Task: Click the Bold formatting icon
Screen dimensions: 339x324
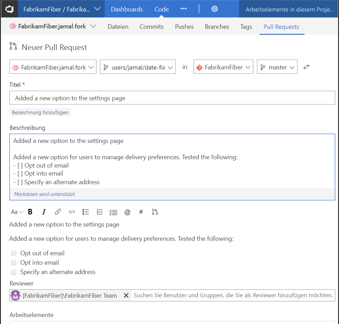Action: (30, 212)
